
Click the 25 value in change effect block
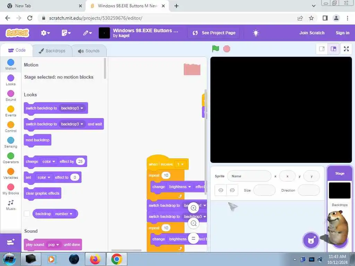(80, 161)
